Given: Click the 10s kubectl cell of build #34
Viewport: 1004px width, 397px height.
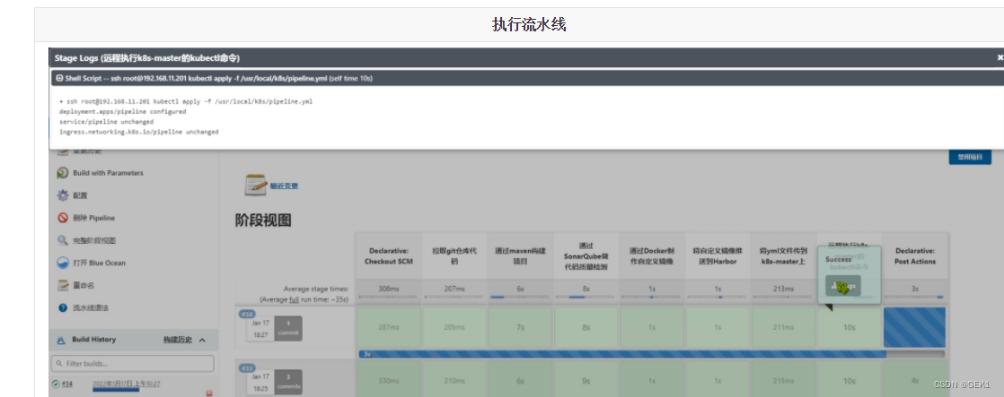Looking at the screenshot, I should [x=849, y=327].
